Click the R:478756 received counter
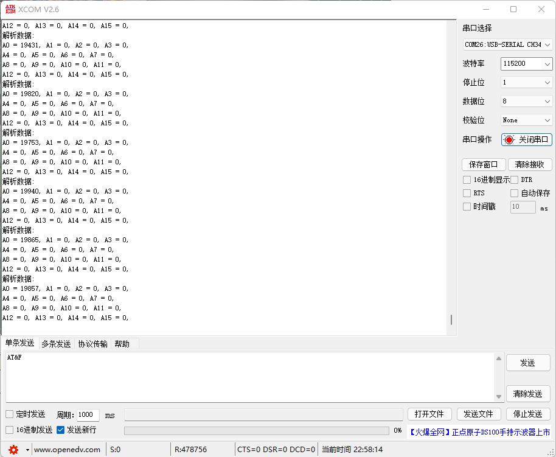556x457 pixels. coord(190,450)
